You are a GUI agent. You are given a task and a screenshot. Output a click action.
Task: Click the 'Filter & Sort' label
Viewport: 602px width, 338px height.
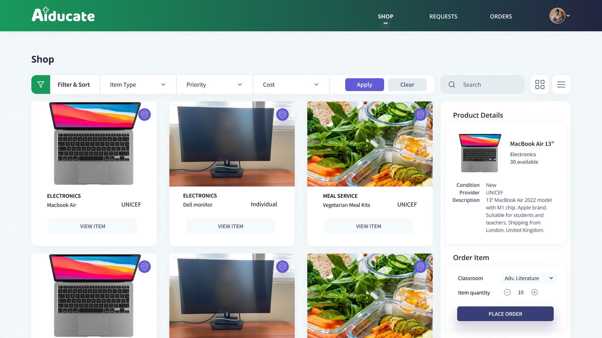74,84
